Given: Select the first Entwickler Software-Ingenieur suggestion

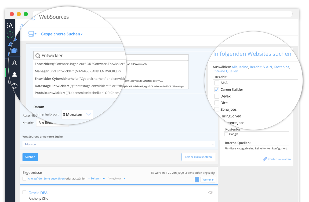Looking at the screenshot, I should click(80, 64).
